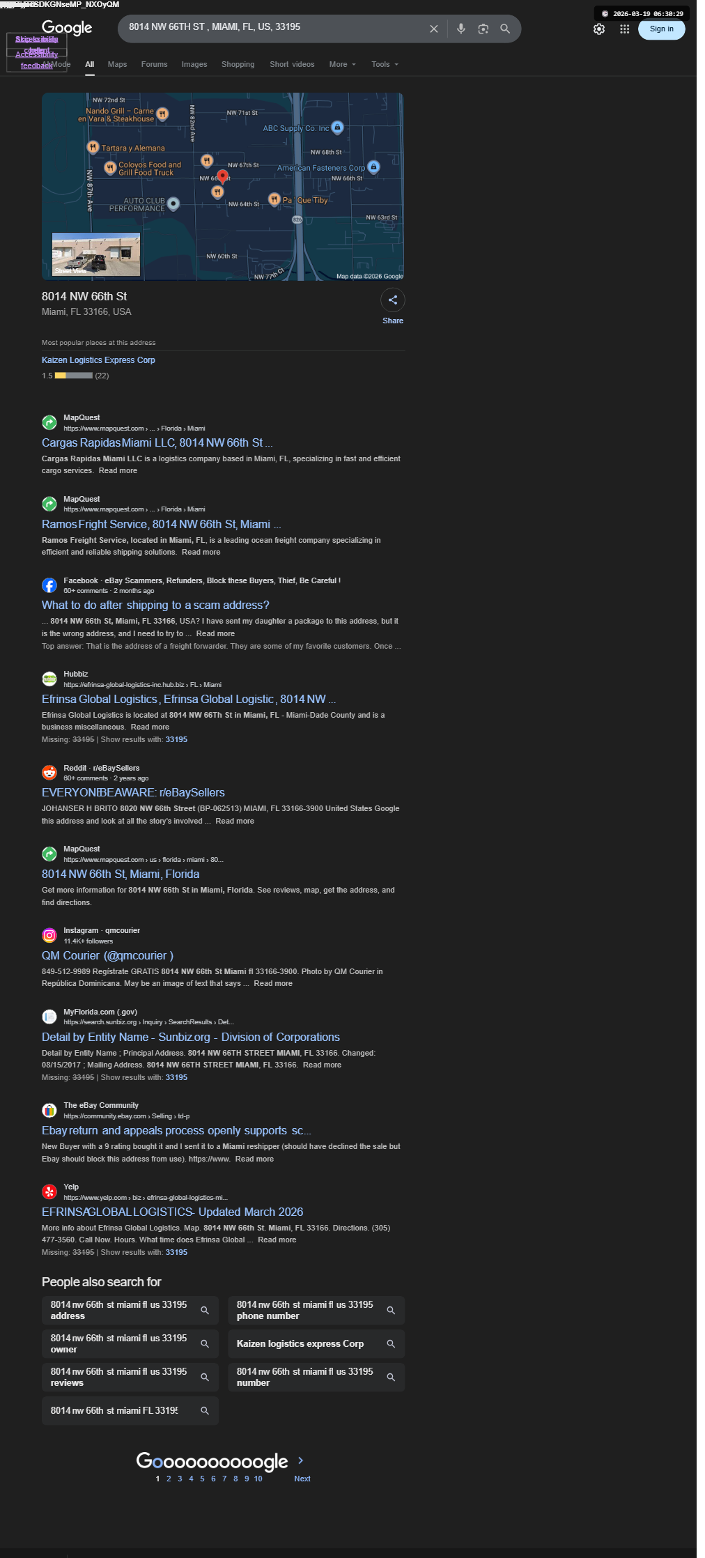Clear the search box with X icon

[434, 29]
